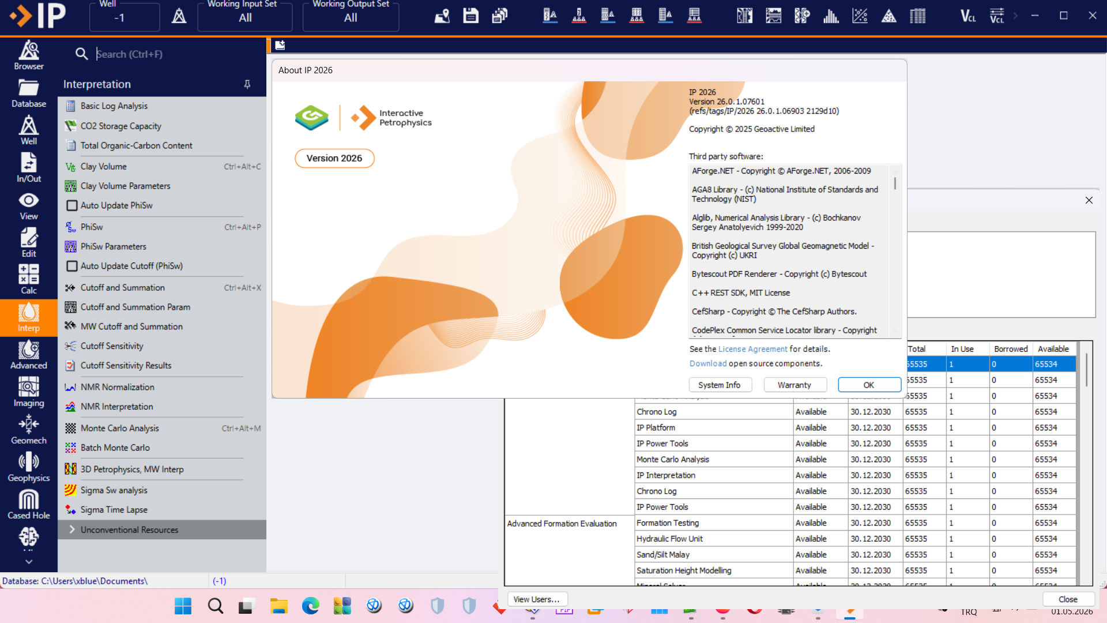Open the Cased Hole sidebar section
Image resolution: width=1107 pixels, height=623 pixels.
point(29,504)
